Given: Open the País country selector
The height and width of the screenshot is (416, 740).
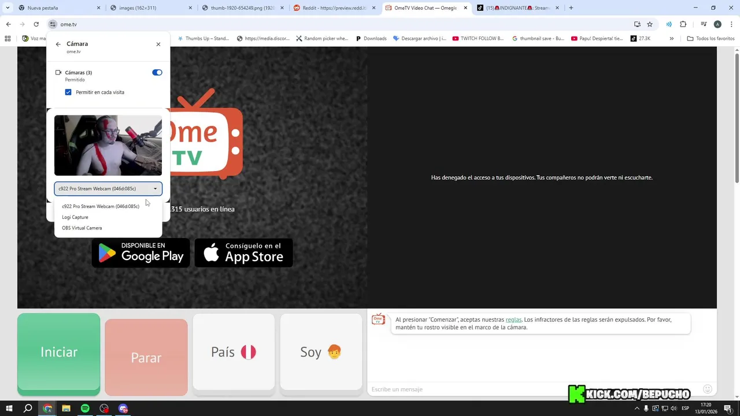Looking at the screenshot, I should [x=234, y=352].
